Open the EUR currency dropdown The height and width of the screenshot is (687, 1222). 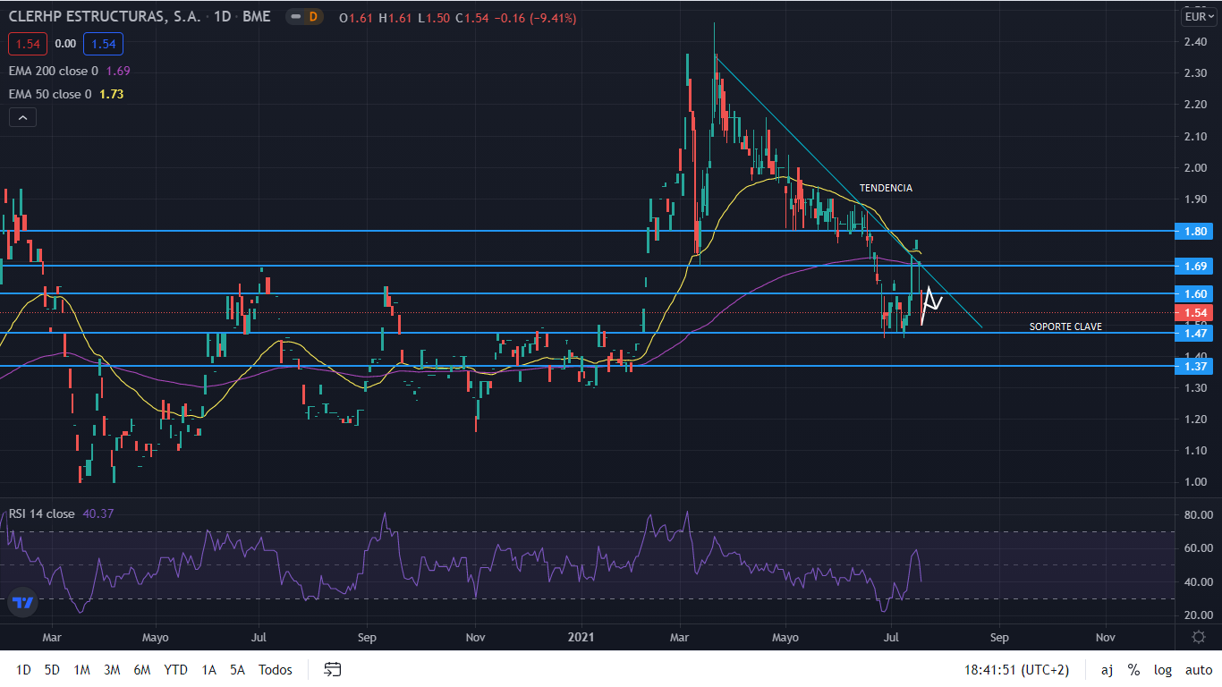coord(1198,16)
